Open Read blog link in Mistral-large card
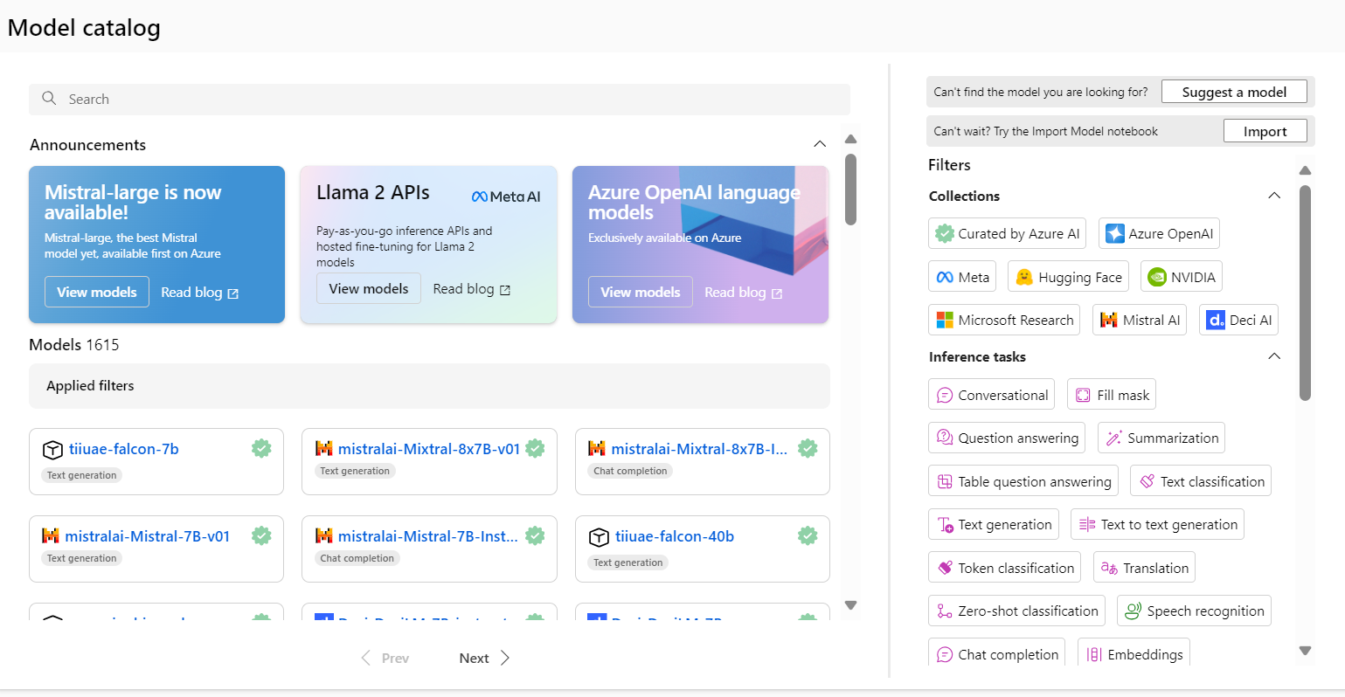This screenshot has height=697, width=1345. (199, 293)
